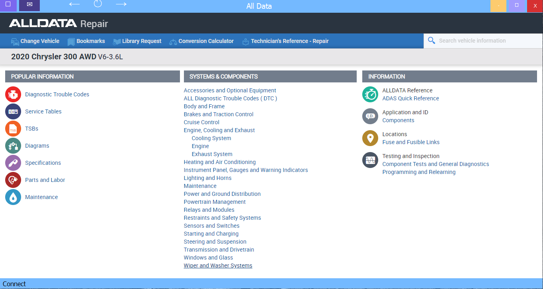Launch the Conversion Calculator
The height and width of the screenshot is (289, 543).
tap(201, 41)
